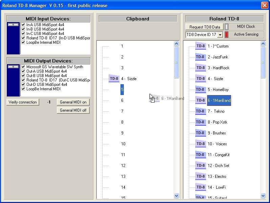Click the TD-8 icon beside 10 - Voices

(x=201, y=144)
